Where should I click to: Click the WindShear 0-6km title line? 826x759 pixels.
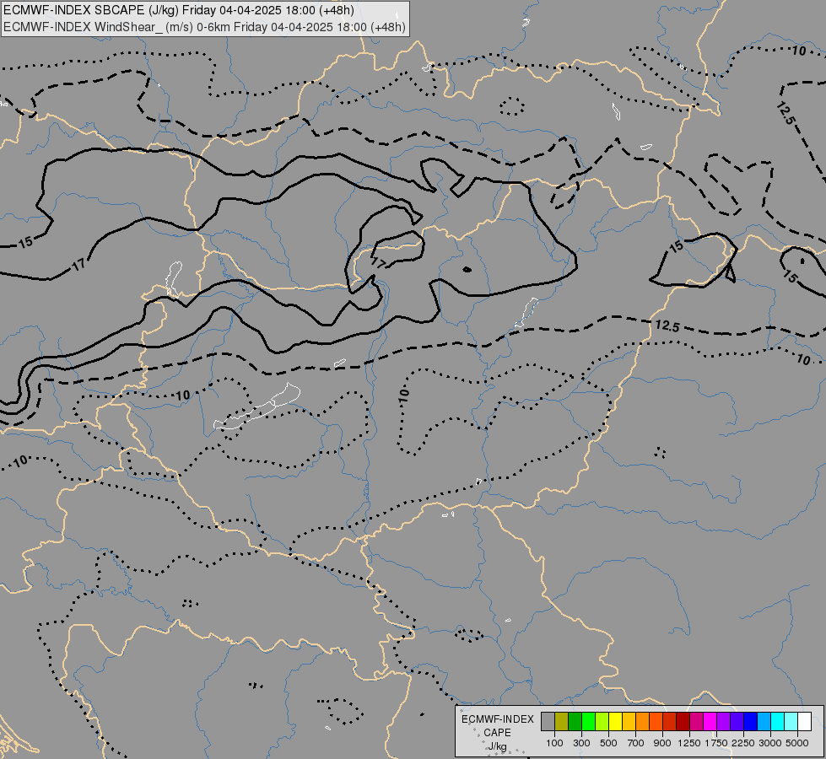204,27
